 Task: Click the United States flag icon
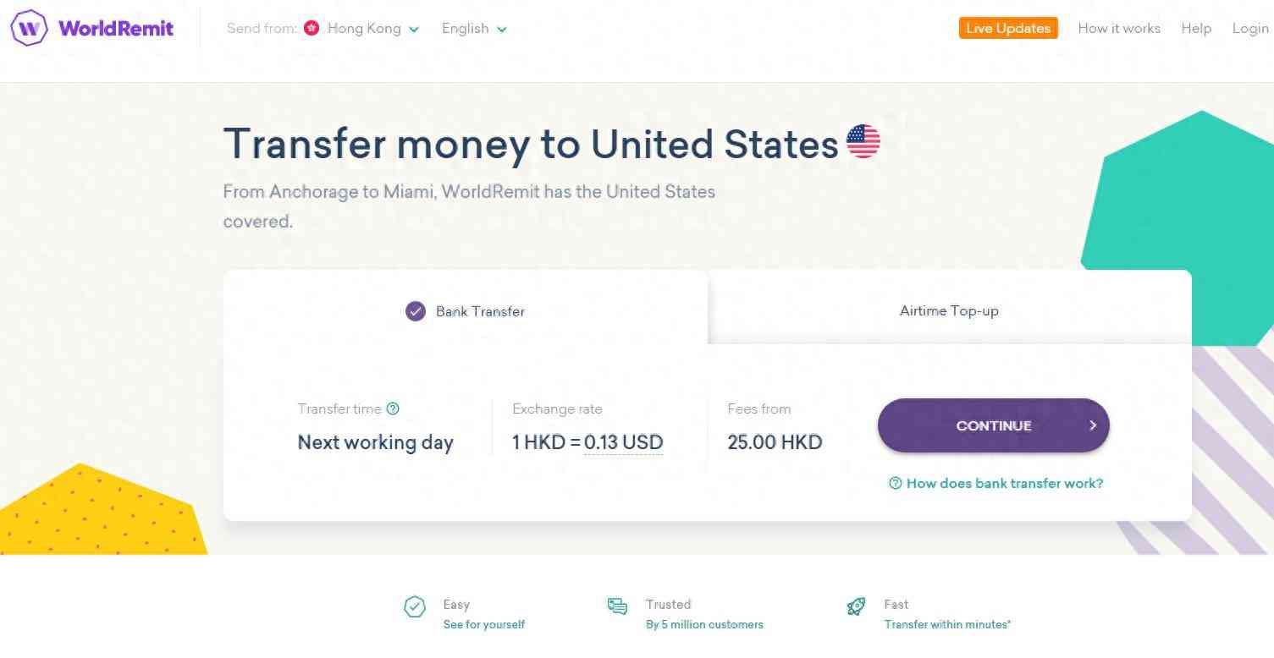click(863, 142)
